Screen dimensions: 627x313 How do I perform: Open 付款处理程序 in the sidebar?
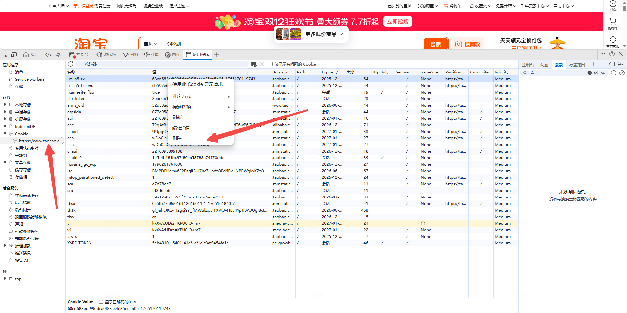[x=27, y=231]
